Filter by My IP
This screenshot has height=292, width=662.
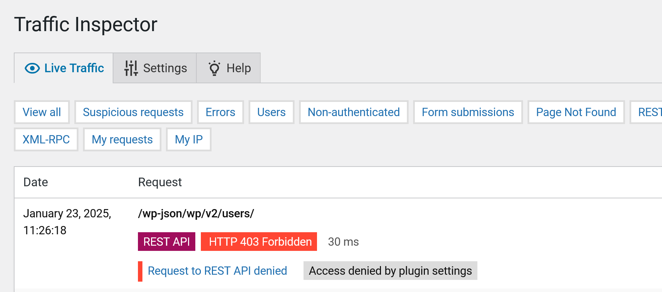coord(188,140)
